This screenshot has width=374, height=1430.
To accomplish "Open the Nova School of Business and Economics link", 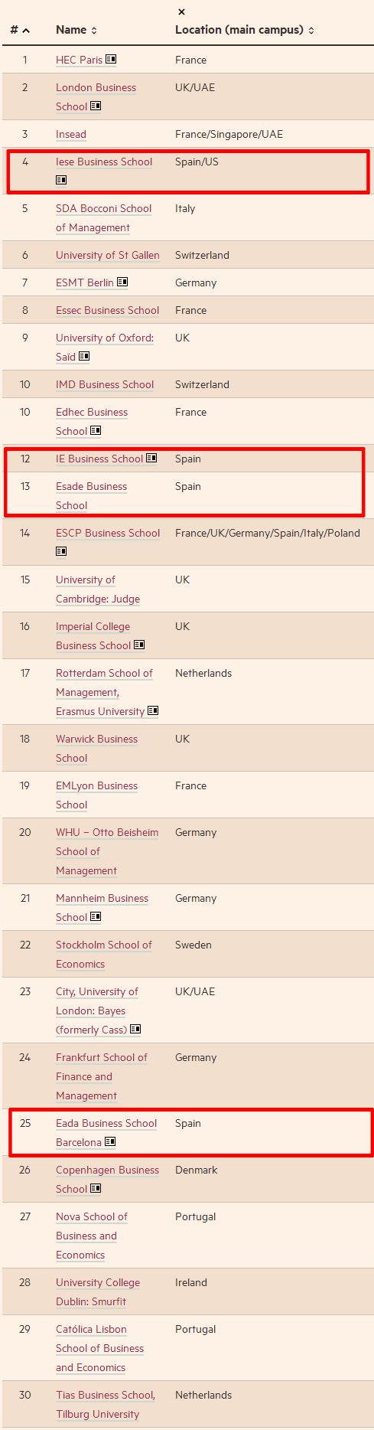I will click(92, 1236).
